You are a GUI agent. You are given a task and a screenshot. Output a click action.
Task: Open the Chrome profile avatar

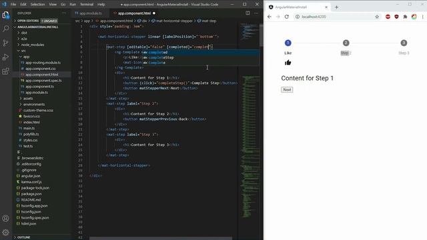pos(414,17)
